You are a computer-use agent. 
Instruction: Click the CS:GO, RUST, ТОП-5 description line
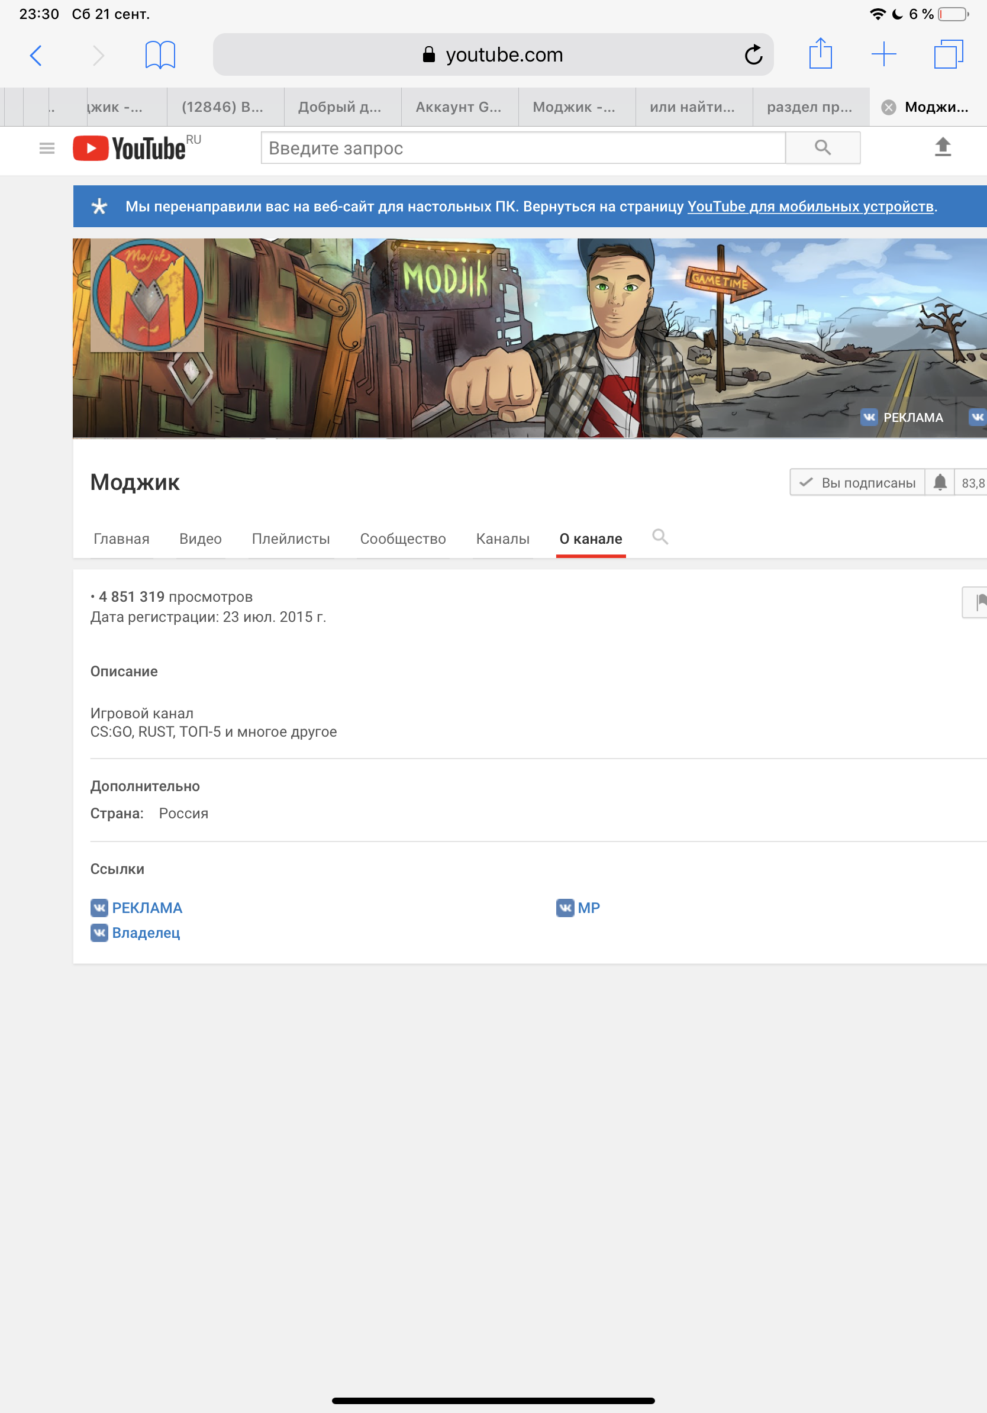click(214, 732)
